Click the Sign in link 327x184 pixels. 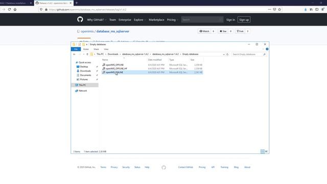coord(230,19)
